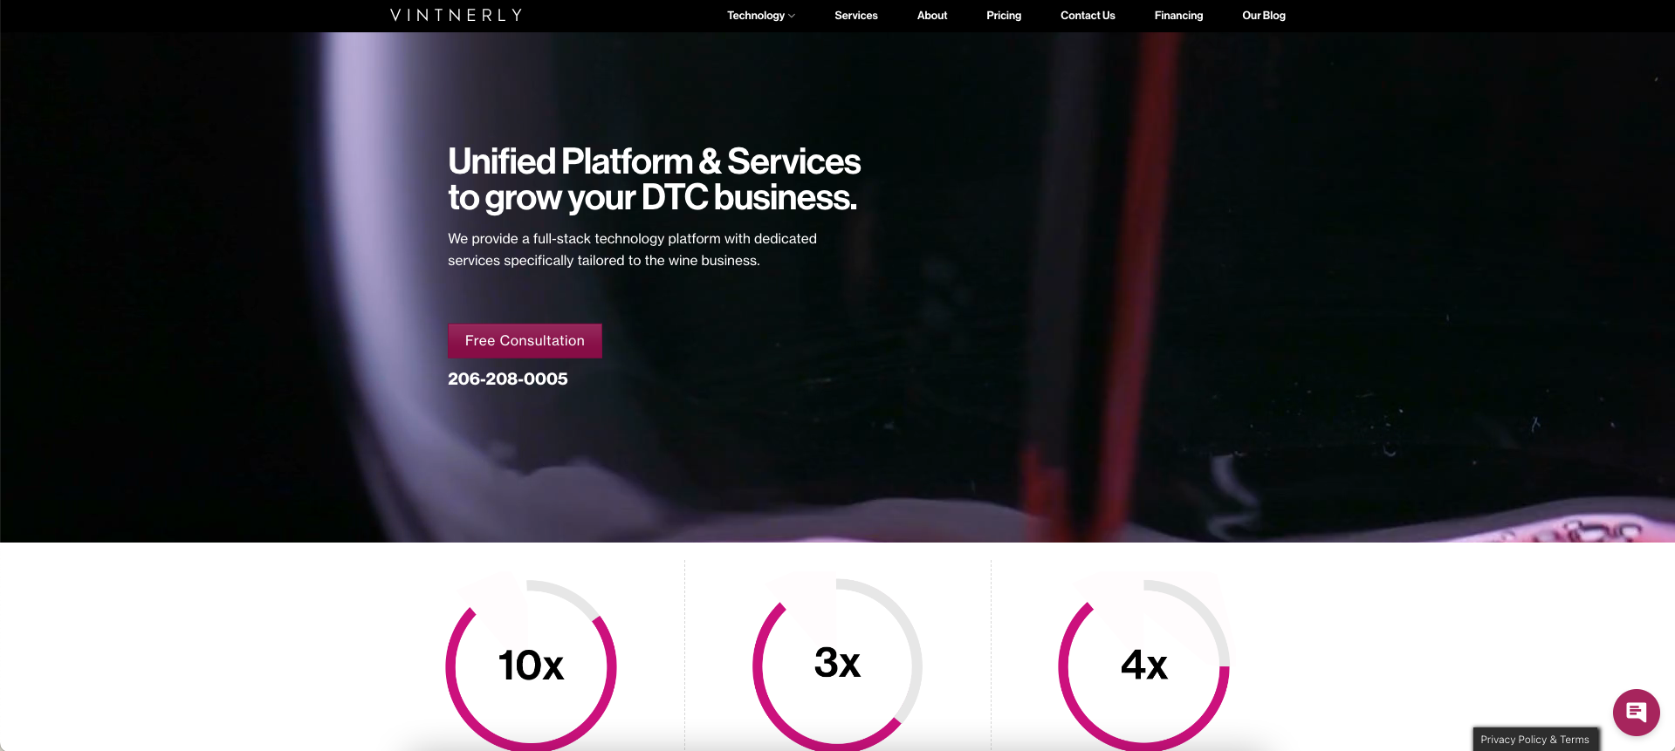
Task: Click the VINTNERLY logo
Action: (457, 15)
